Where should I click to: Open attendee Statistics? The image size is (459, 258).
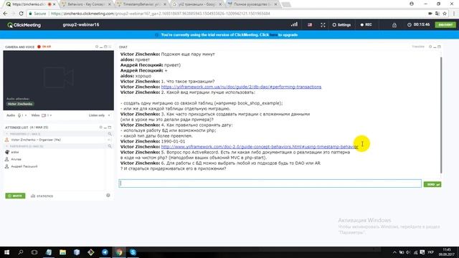click(42, 196)
